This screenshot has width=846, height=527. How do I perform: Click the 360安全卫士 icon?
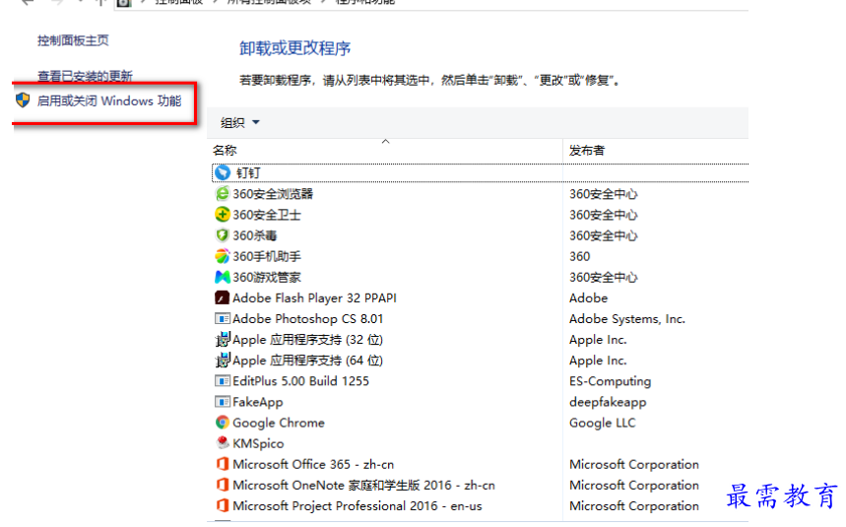(223, 215)
